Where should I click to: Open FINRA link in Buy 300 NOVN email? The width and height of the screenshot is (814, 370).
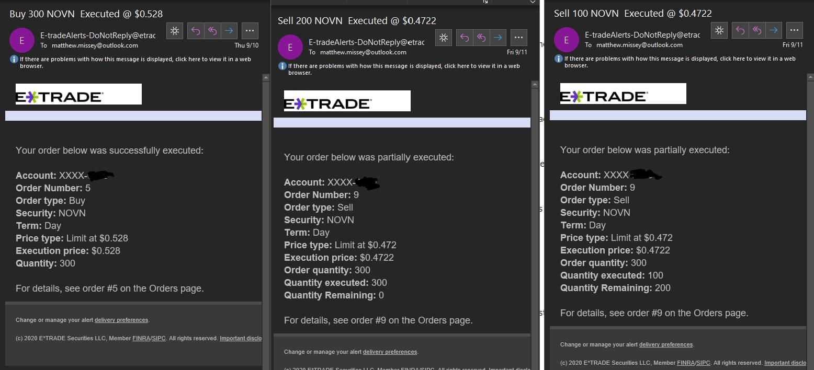(x=141, y=339)
